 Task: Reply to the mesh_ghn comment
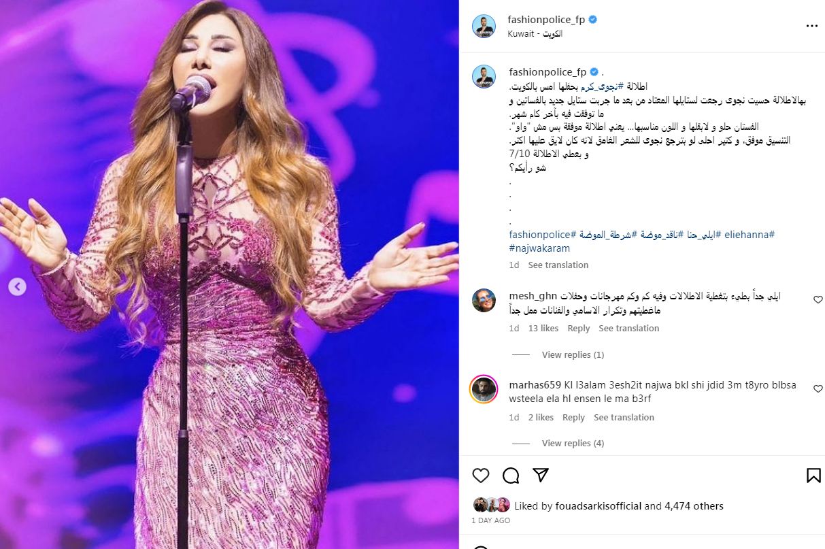(x=579, y=329)
